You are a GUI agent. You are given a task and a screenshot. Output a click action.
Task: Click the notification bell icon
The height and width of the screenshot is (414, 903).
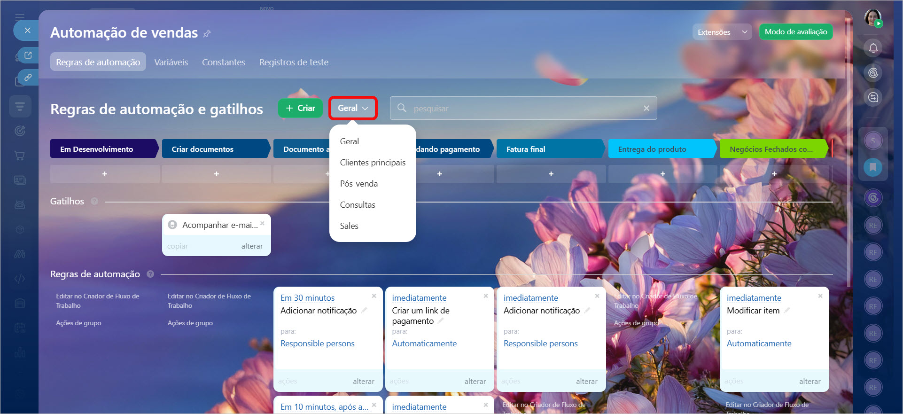873,48
